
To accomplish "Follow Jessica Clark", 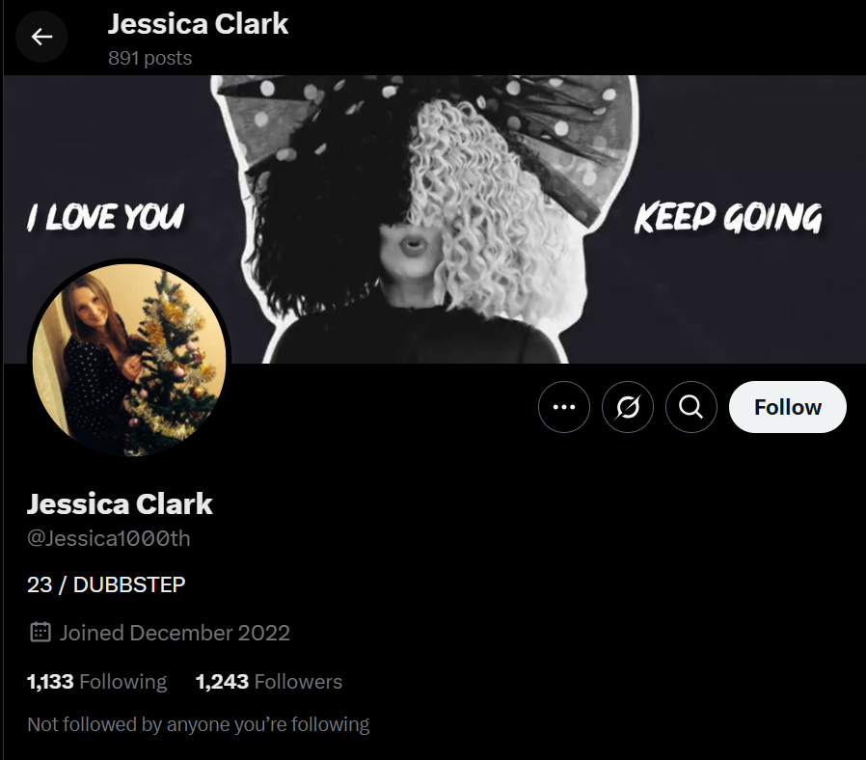I will [788, 407].
